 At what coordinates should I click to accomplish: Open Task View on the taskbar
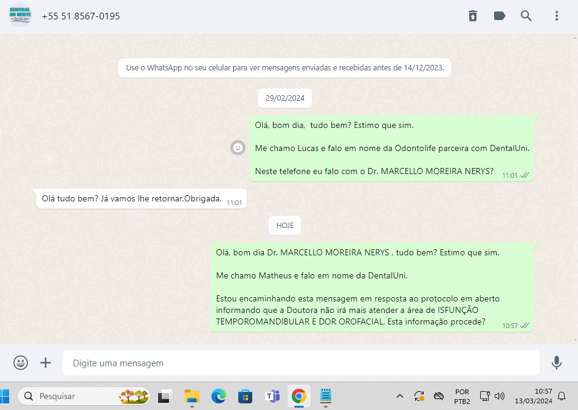click(x=165, y=397)
